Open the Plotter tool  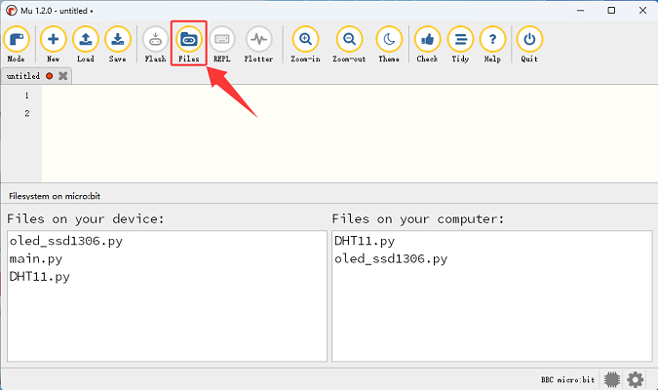[259, 44]
